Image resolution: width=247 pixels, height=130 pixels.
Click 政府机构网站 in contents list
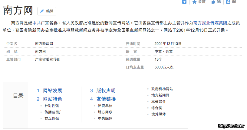(162, 89)
